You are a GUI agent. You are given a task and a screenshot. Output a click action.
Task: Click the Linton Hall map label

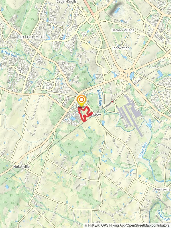point(31,37)
